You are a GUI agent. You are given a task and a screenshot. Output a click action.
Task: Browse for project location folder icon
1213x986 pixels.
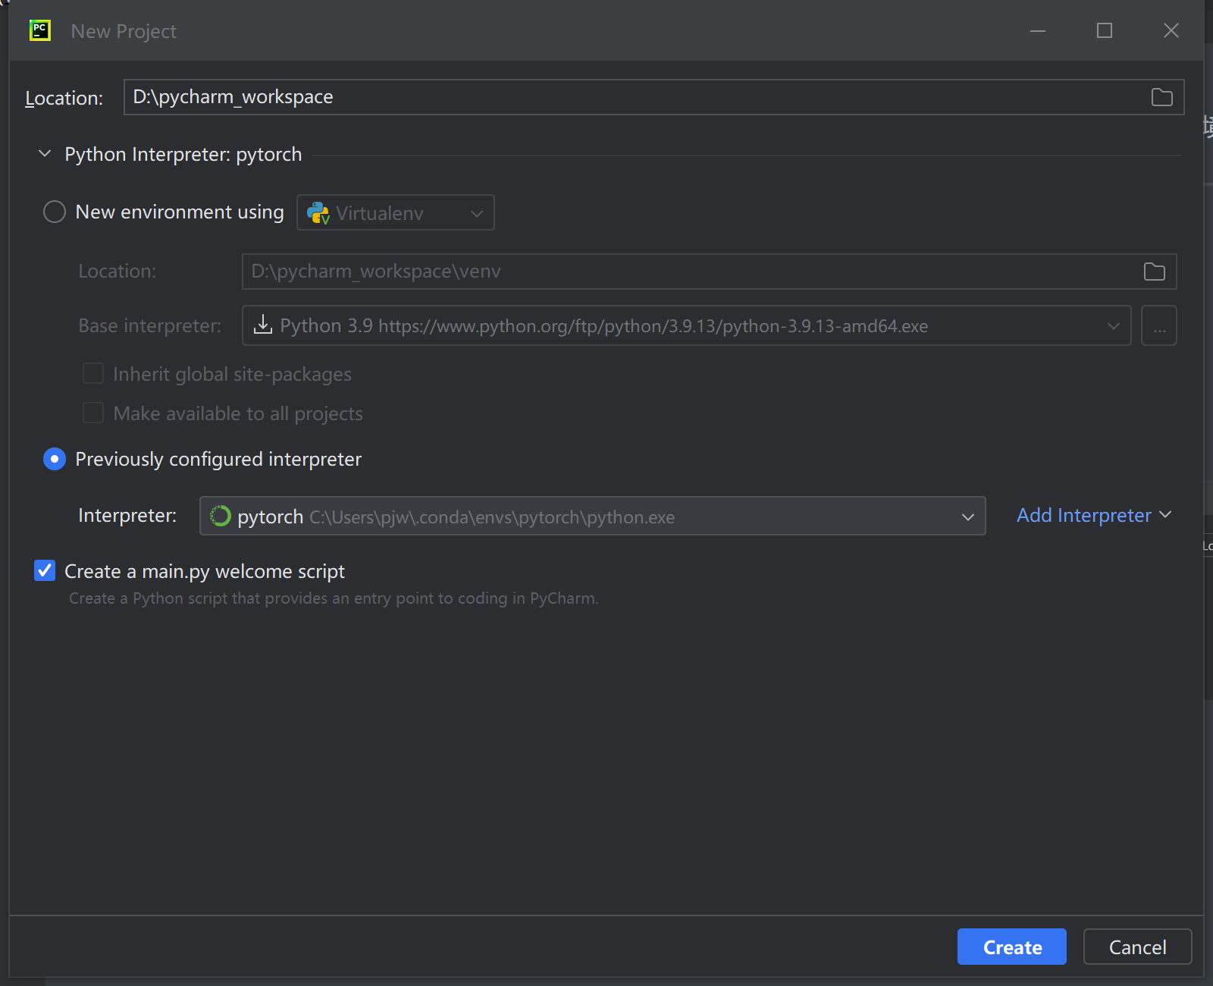click(x=1161, y=97)
